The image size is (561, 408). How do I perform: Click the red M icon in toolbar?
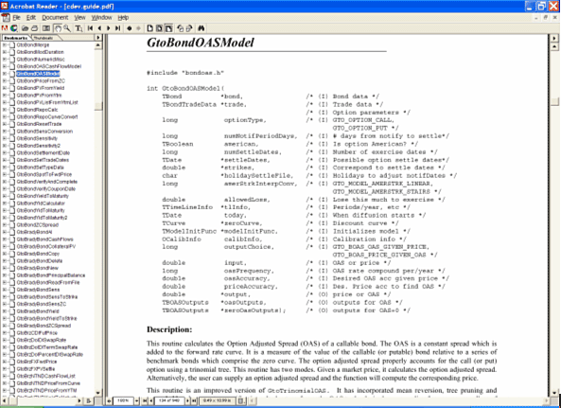point(5,28)
